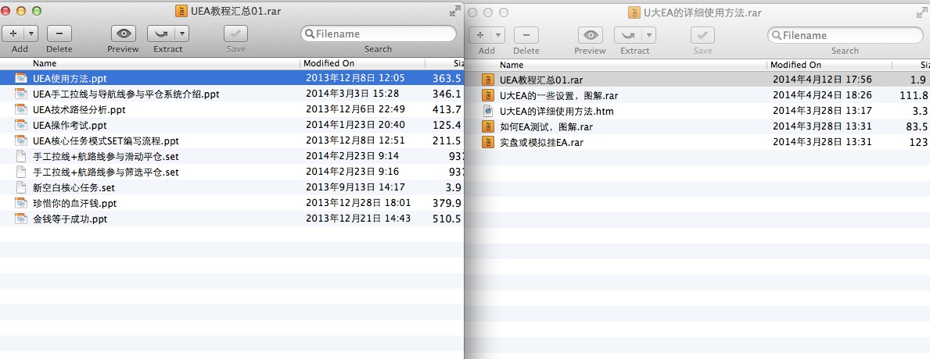Click 实盘或模拟挂EA.rar archive icon
Image resolution: width=930 pixels, height=359 pixels.
(488, 142)
